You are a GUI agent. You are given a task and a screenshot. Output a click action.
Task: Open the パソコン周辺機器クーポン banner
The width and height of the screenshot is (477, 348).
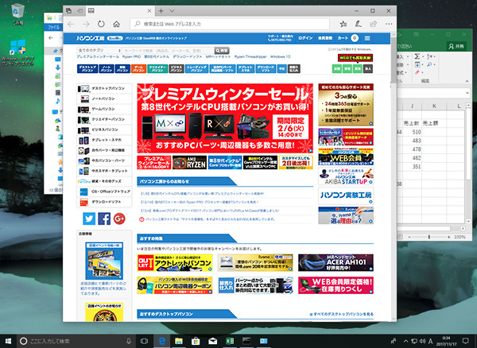click(175, 285)
